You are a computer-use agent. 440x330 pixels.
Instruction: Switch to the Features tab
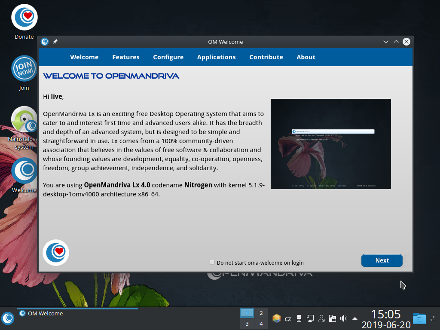click(x=126, y=57)
